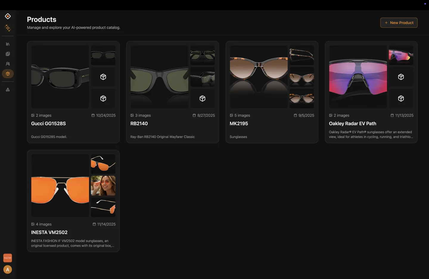Image resolution: width=429 pixels, height=279 pixels.
Task: Click 'Manage and explore your AI-powered product catalog.'
Action: 74,27
